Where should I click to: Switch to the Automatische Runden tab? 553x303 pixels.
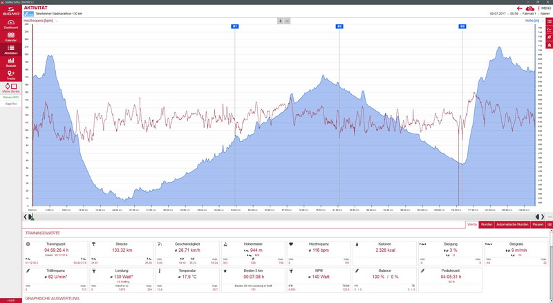point(512,225)
